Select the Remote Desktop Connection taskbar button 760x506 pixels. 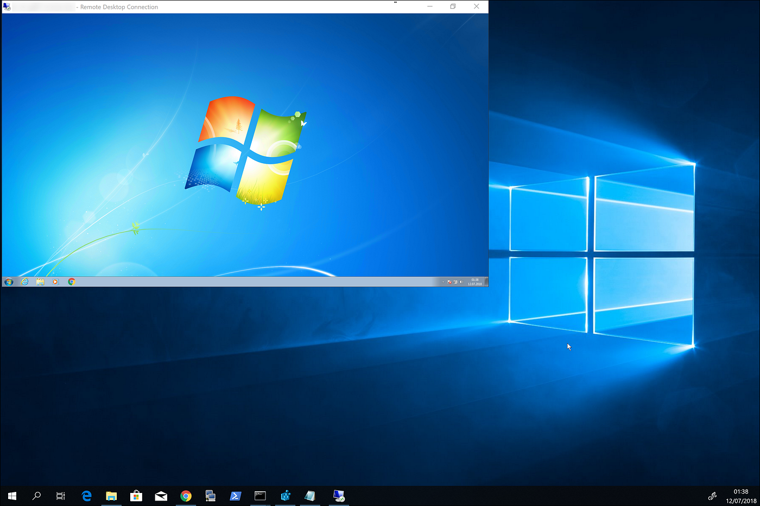[x=339, y=496]
